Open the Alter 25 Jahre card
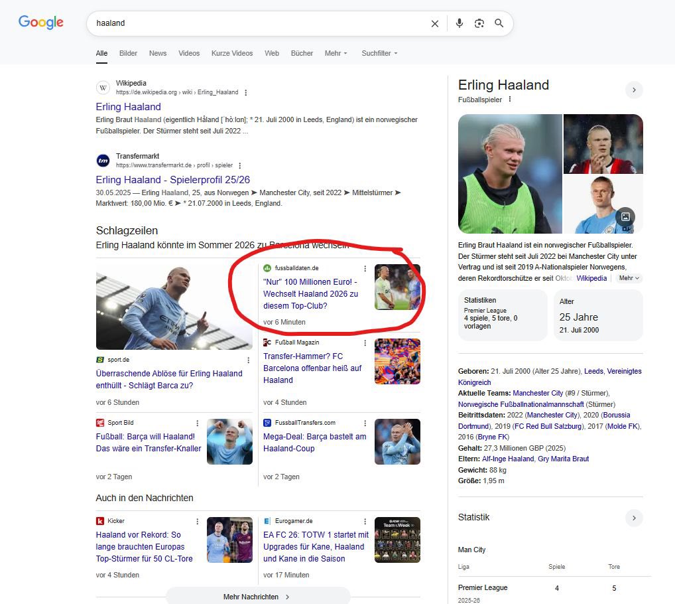The image size is (675, 604). click(598, 315)
